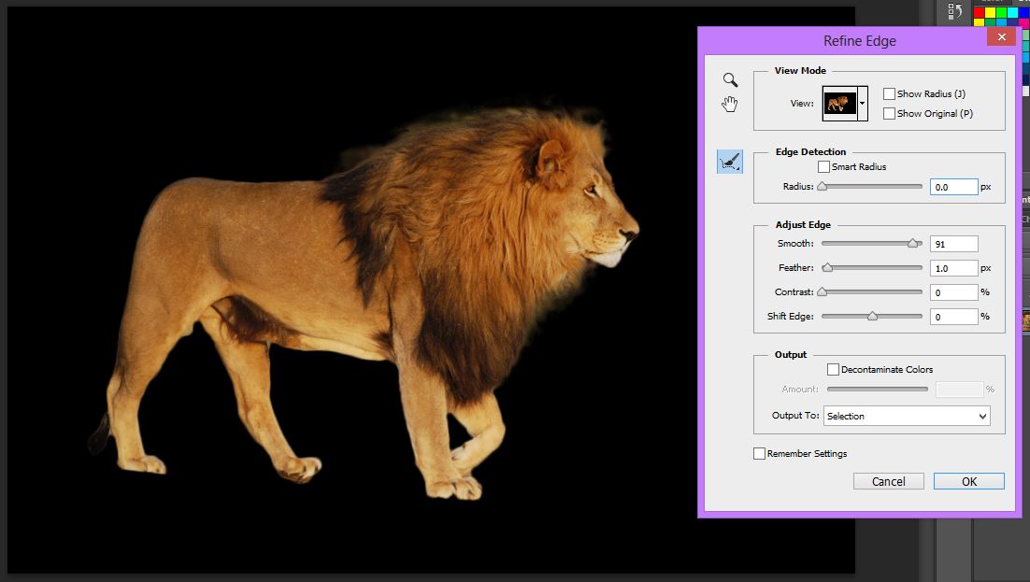Activate the Refine Radius brush tool

click(x=729, y=162)
